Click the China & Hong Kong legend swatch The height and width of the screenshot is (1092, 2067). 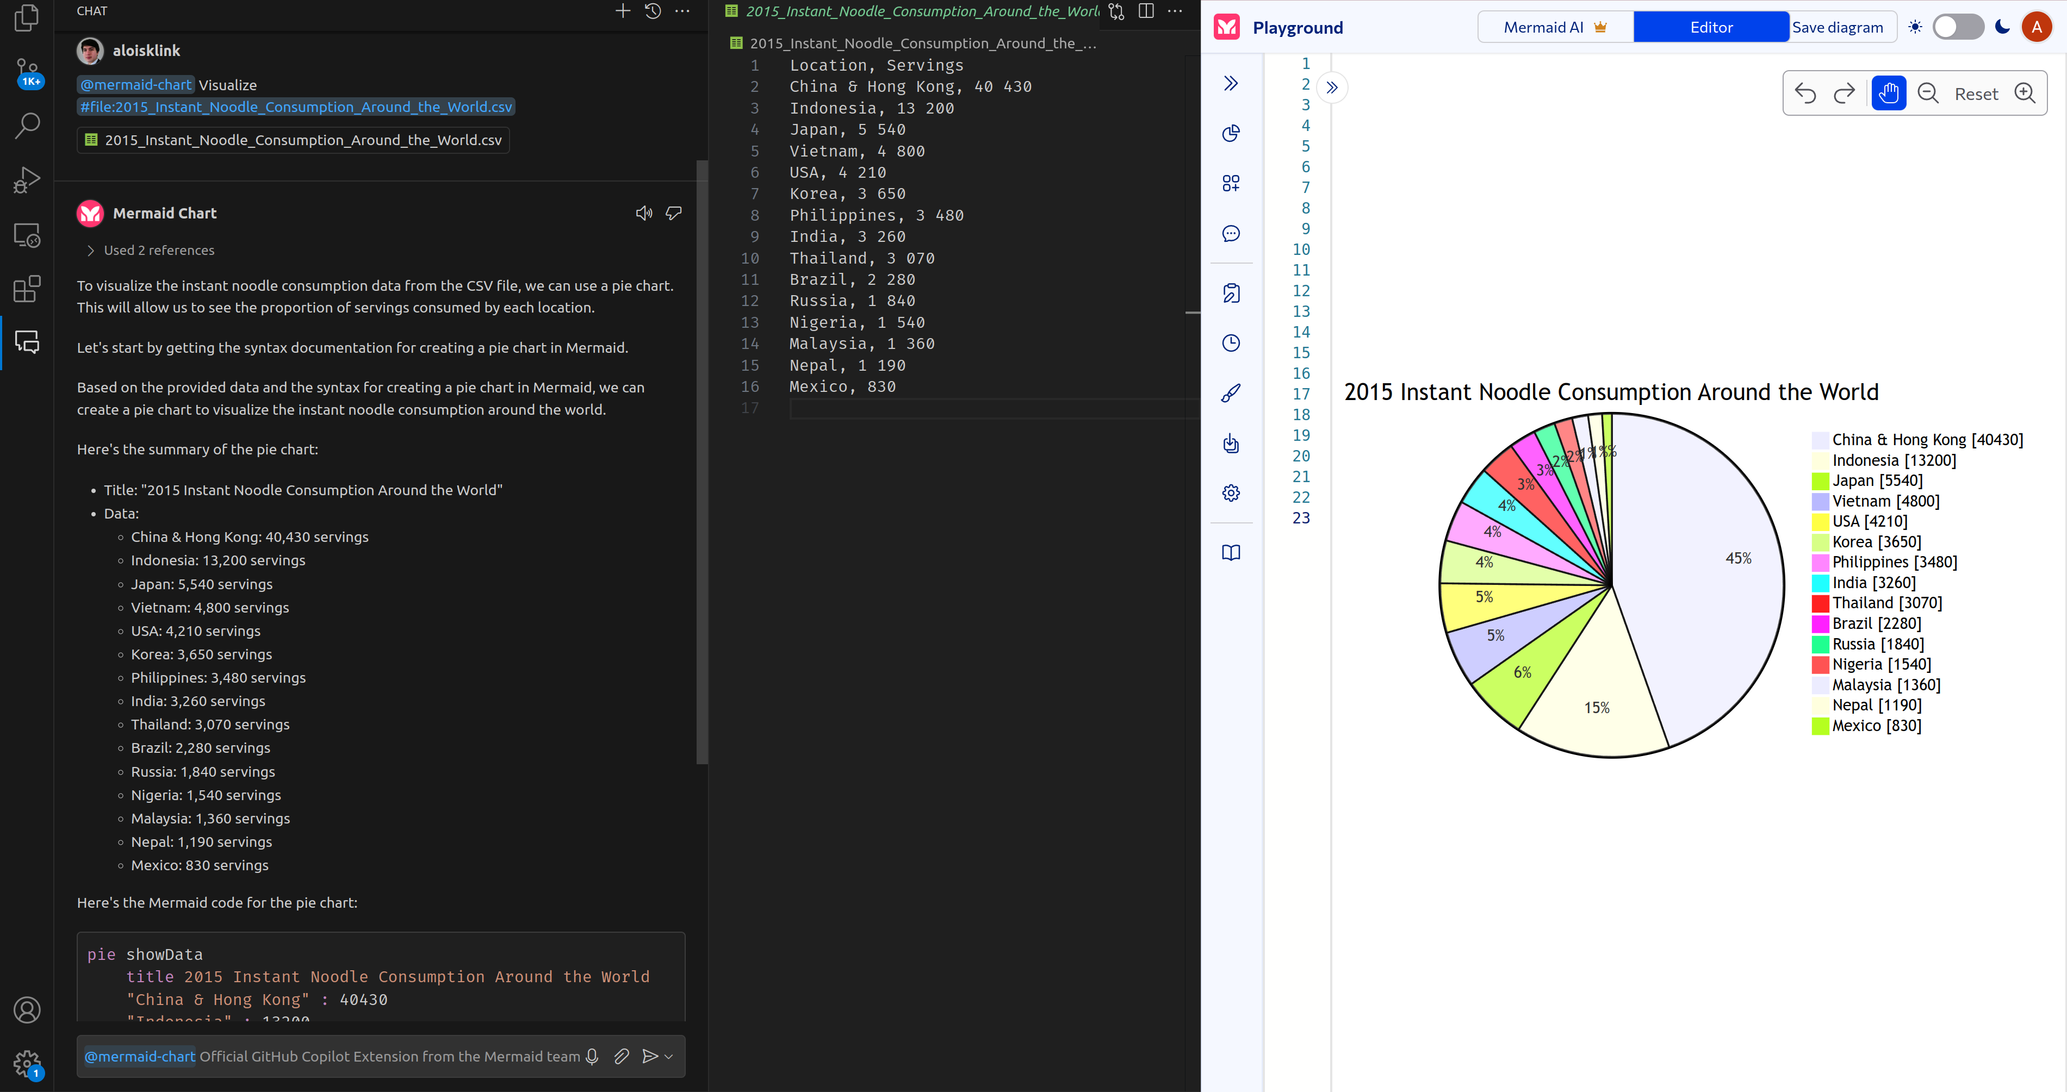1820,440
